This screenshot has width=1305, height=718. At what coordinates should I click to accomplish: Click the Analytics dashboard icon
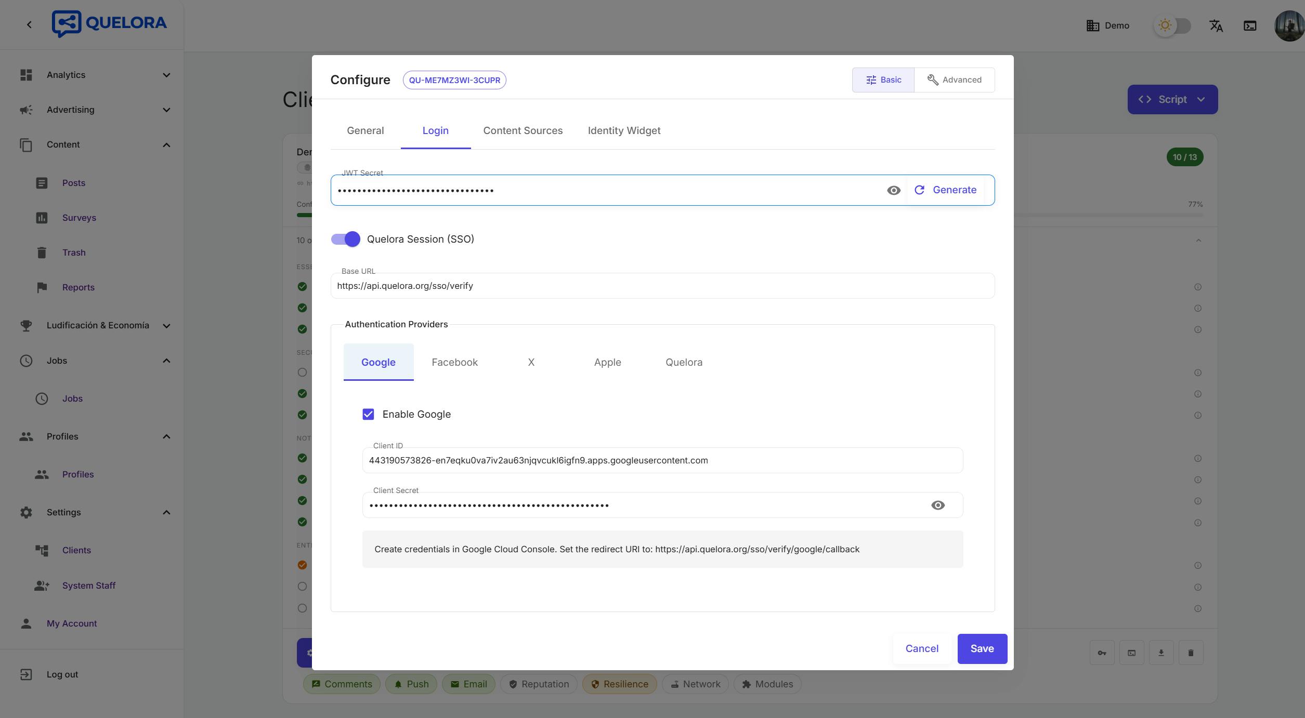click(26, 75)
